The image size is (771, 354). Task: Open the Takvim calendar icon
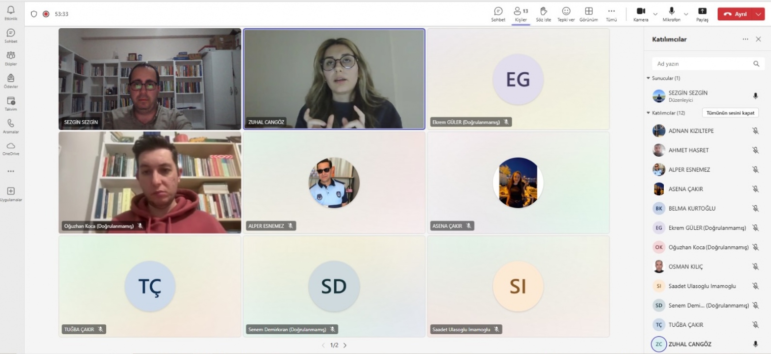[11, 103]
